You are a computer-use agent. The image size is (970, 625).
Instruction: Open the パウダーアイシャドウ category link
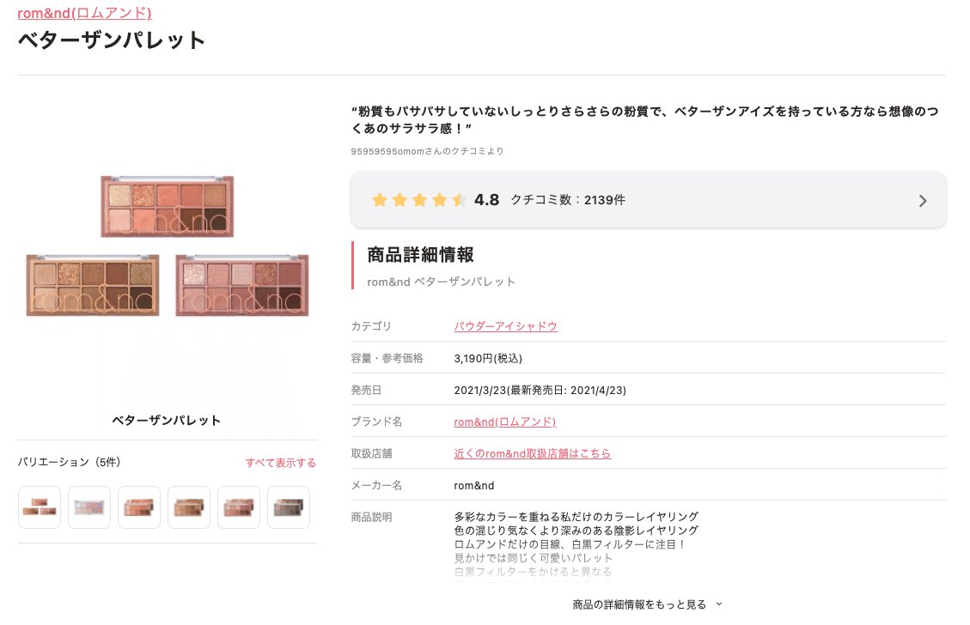tap(505, 326)
